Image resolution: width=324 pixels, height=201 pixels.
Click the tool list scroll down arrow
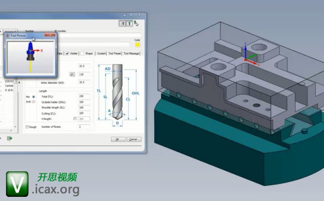point(15,127)
